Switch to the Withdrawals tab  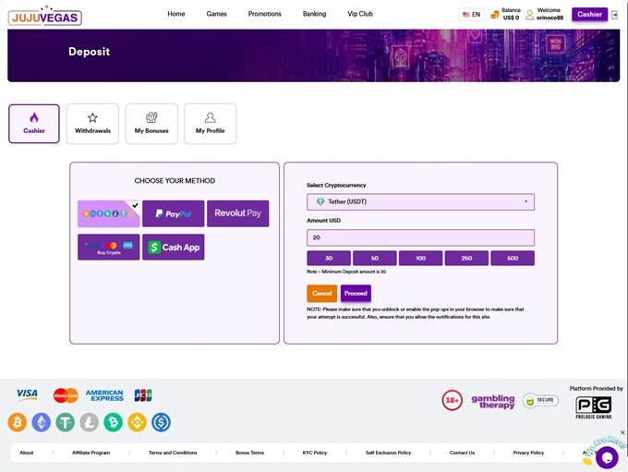click(x=92, y=124)
